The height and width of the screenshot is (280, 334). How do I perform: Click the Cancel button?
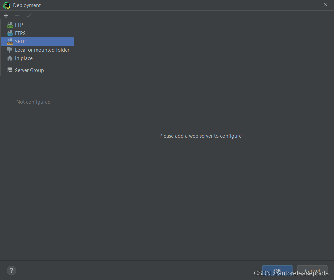[x=312, y=270]
